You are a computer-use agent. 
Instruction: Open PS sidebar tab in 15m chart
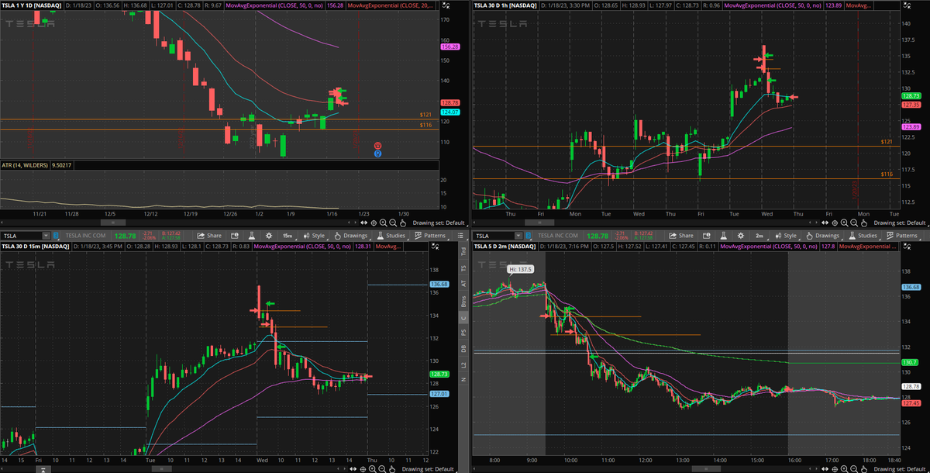tap(464, 333)
